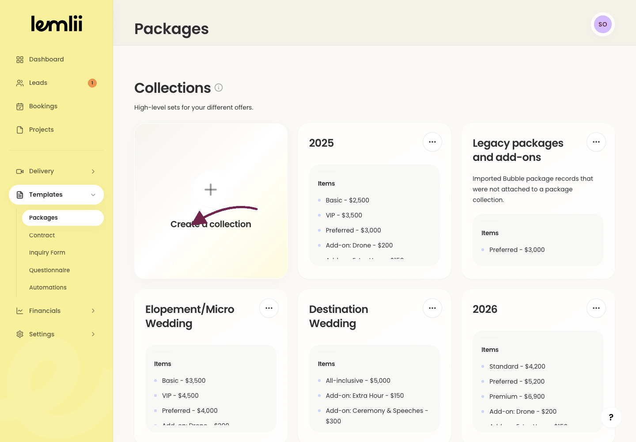Open options menu for 2026 collection
636x442 pixels.
pyautogui.click(x=596, y=308)
